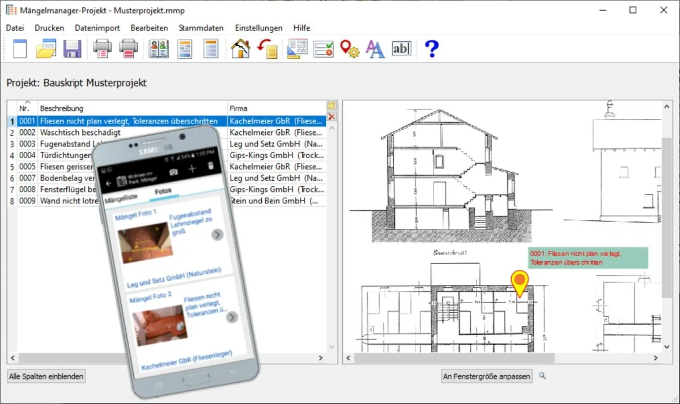Click the red X icon beside table
Screen dimensions: 680x404
coord(332,117)
